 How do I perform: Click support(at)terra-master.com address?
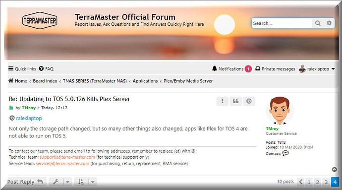click(67, 157)
